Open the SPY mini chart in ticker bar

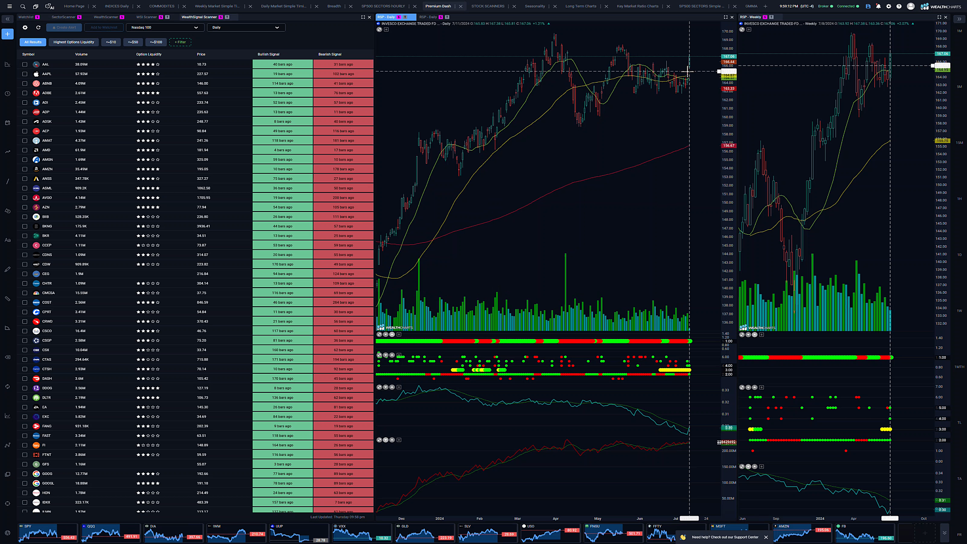48,533
